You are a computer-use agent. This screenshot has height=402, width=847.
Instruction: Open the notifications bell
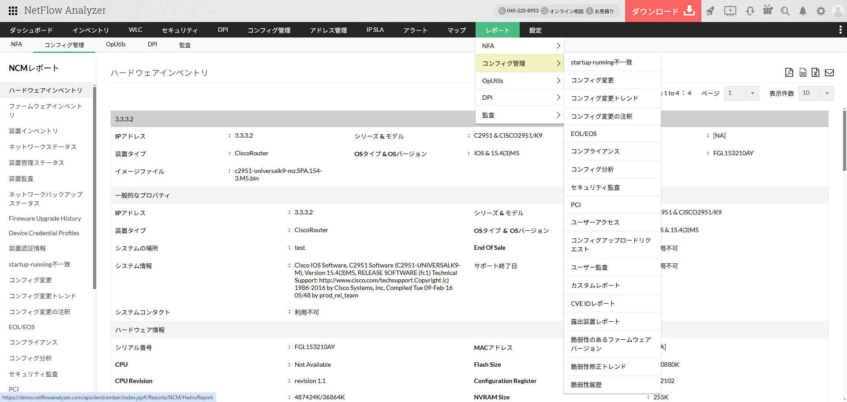pos(803,11)
